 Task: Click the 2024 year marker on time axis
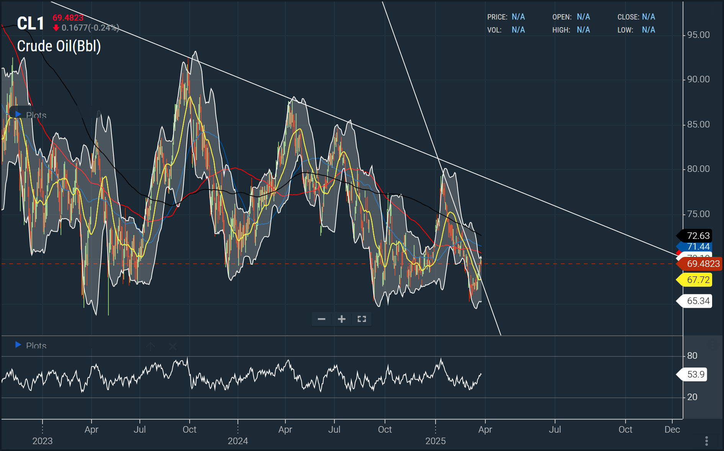click(x=238, y=441)
